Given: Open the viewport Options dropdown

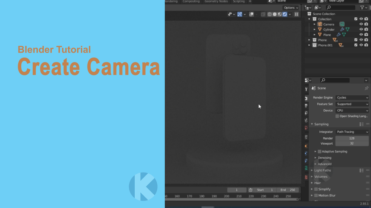Looking at the screenshot, I should (x=291, y=8).
